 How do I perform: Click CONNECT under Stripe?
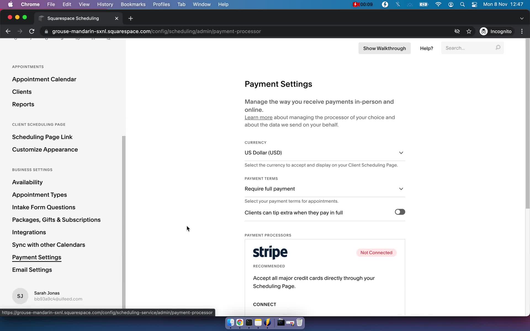(264, 305)
